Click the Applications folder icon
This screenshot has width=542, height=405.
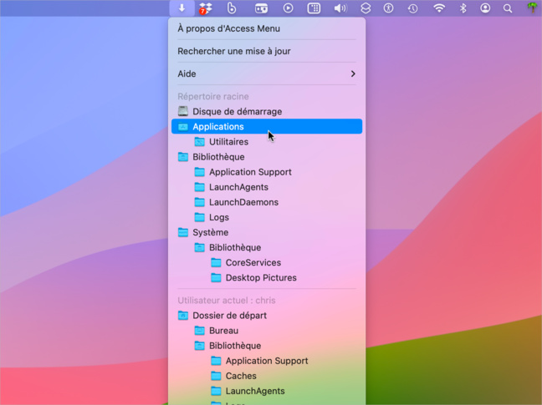click(x=183, y=127)
